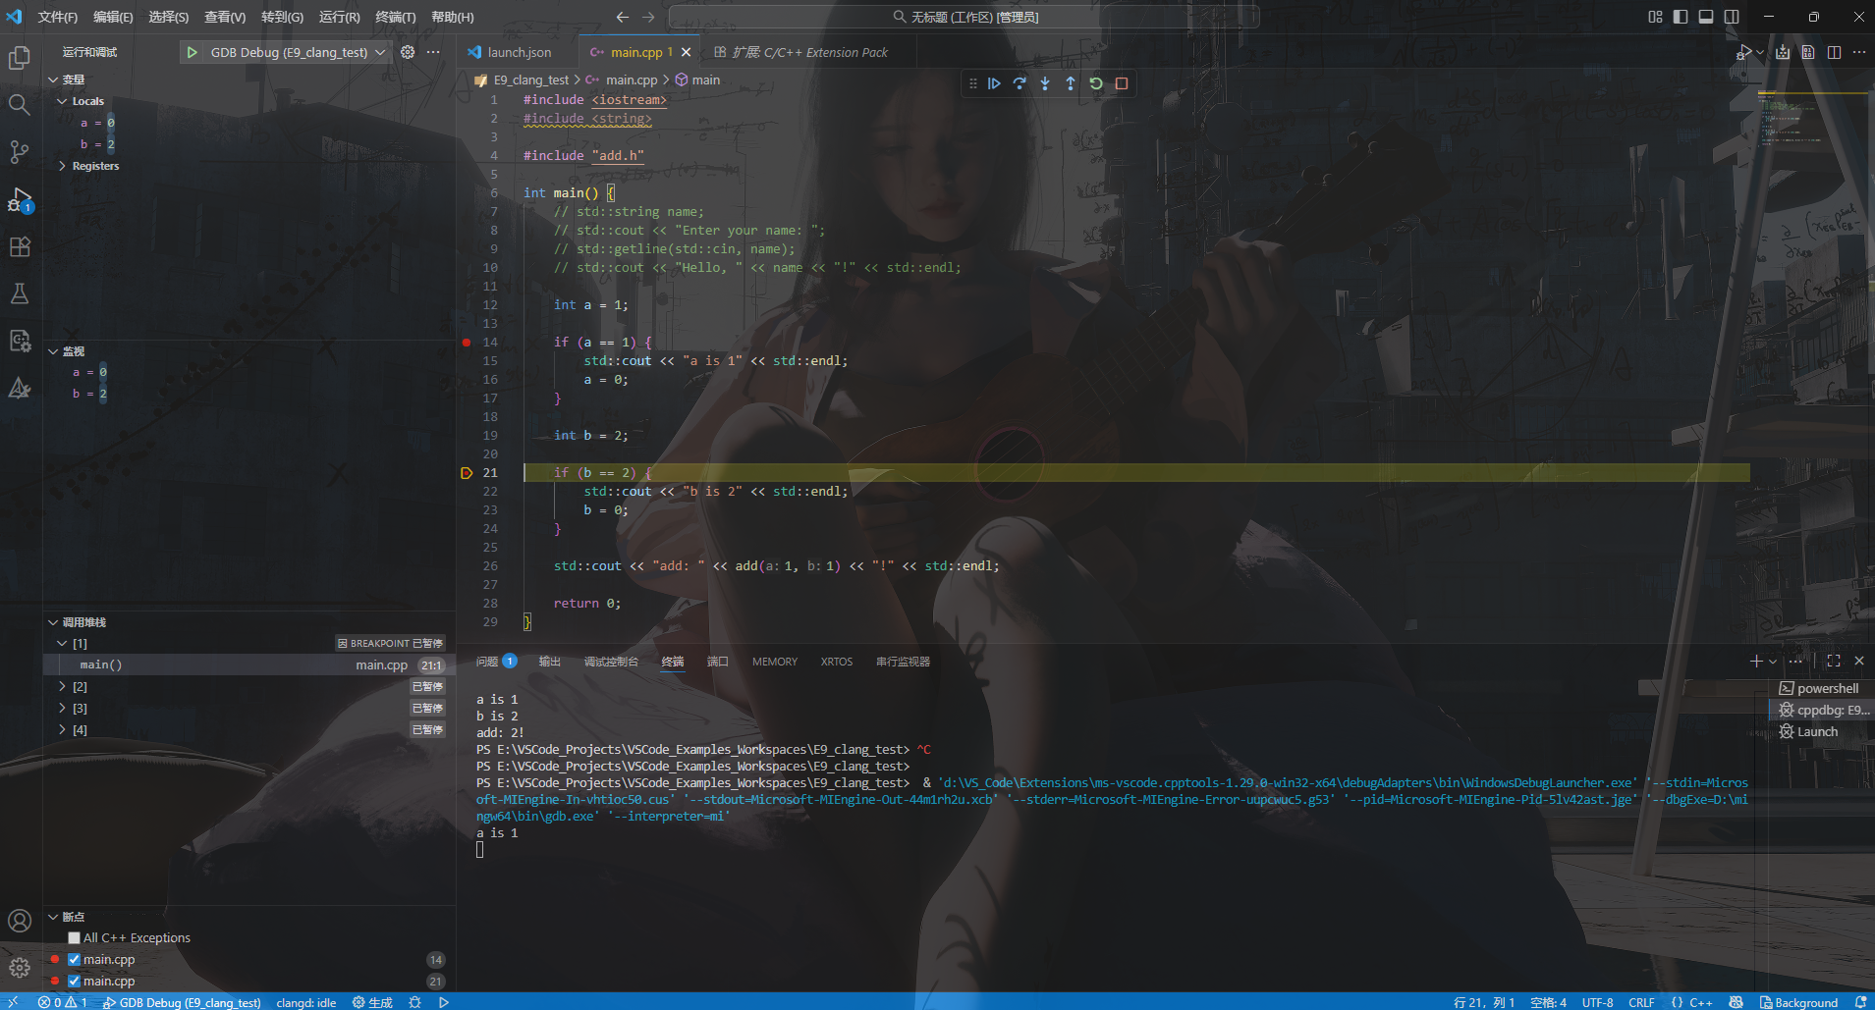Viewport: 1875px width, 1010px height.
Task: Open the Manage gear in activity bar
Action: 20,968
